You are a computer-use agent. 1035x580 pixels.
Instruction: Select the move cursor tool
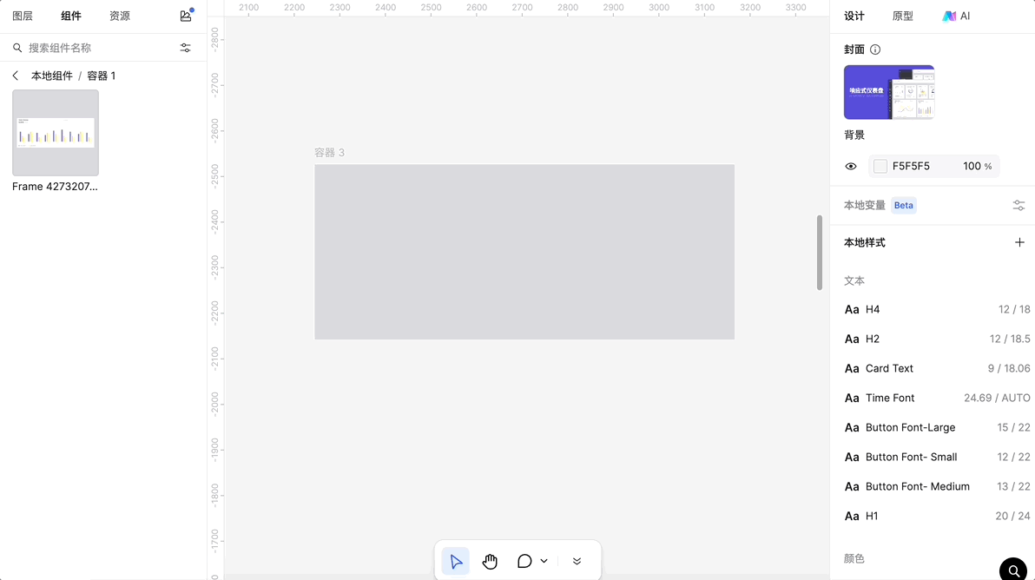tap(456, 561)
